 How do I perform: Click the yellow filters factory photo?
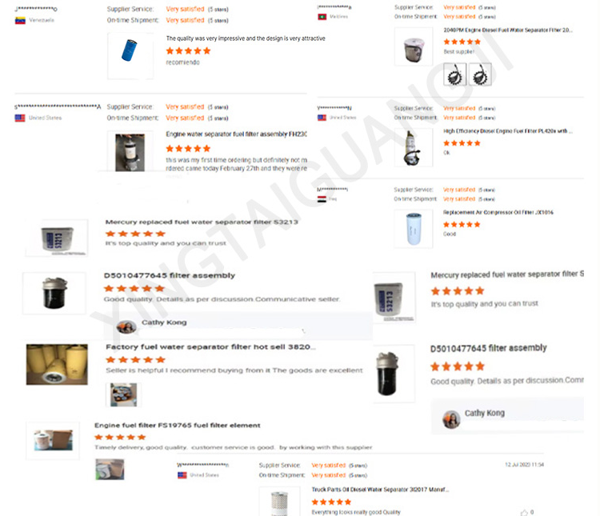click(x=57, y=365)
